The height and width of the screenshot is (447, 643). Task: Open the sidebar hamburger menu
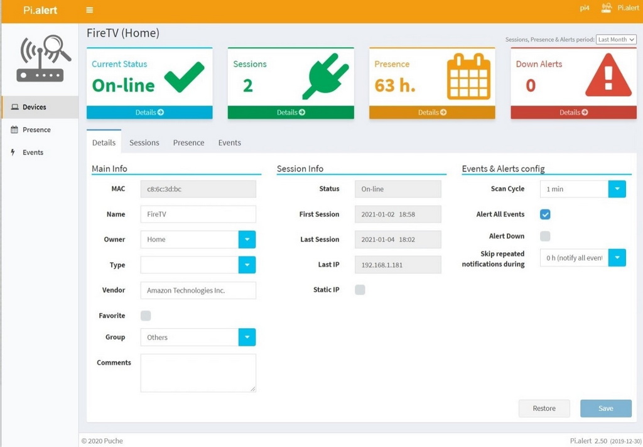[x=89, y=10]
